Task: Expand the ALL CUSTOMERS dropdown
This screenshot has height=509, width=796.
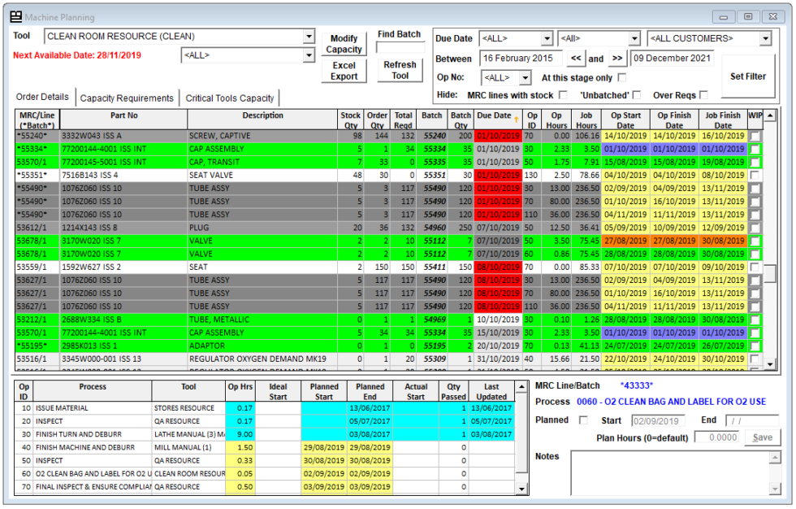Action: (x=765, y=38)
